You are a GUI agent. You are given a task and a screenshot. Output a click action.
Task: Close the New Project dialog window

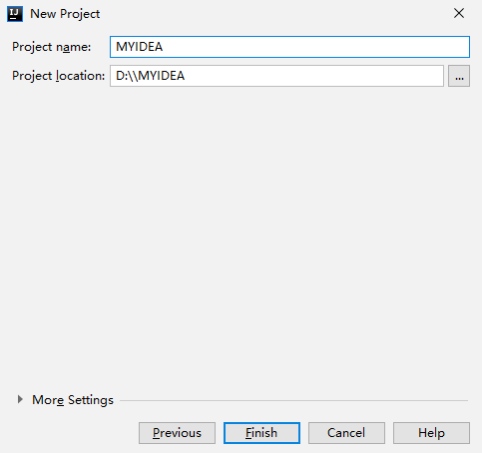pyautogui.click(x=459, y=13)
